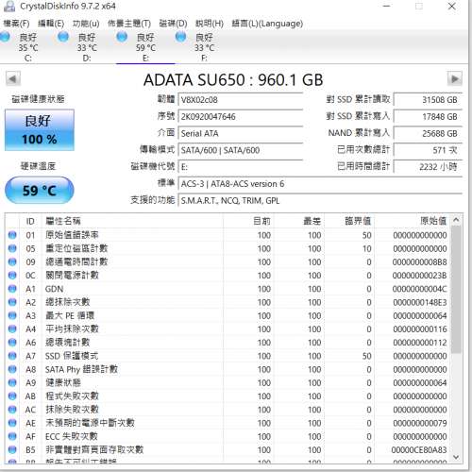Click raw value 00000000023B in row 0C
The width and height of the screenshot is (472, 472).
pyautogui.click(x=419, y=276)
